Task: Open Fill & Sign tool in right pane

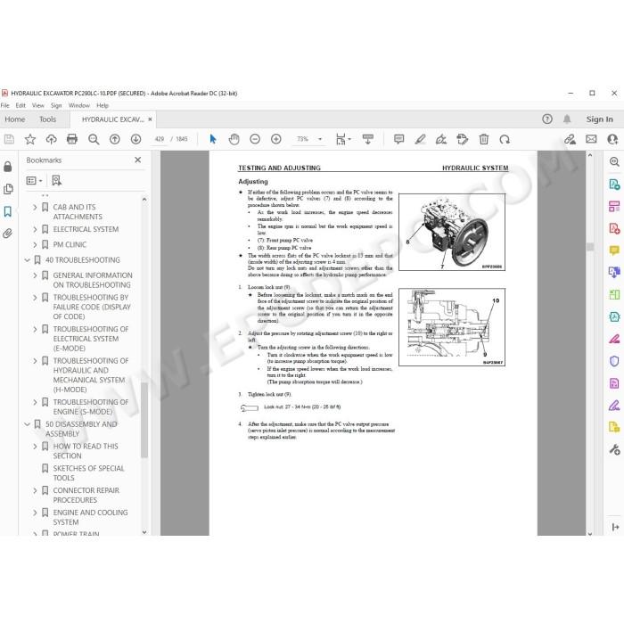Action: click(x=614, y=406)
